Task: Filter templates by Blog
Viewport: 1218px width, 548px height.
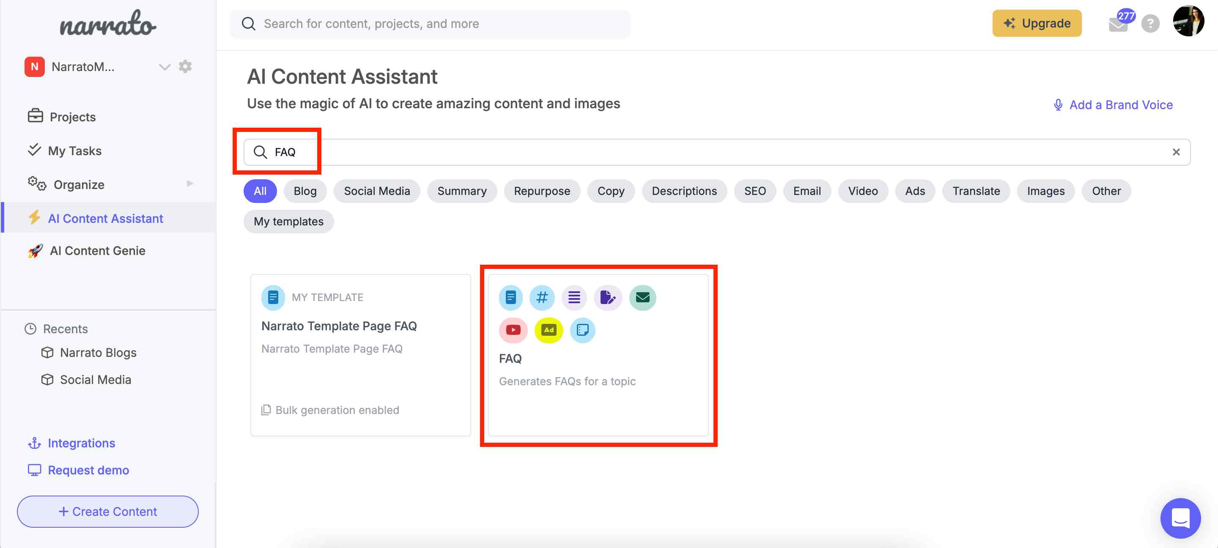Action: (305, 191)
